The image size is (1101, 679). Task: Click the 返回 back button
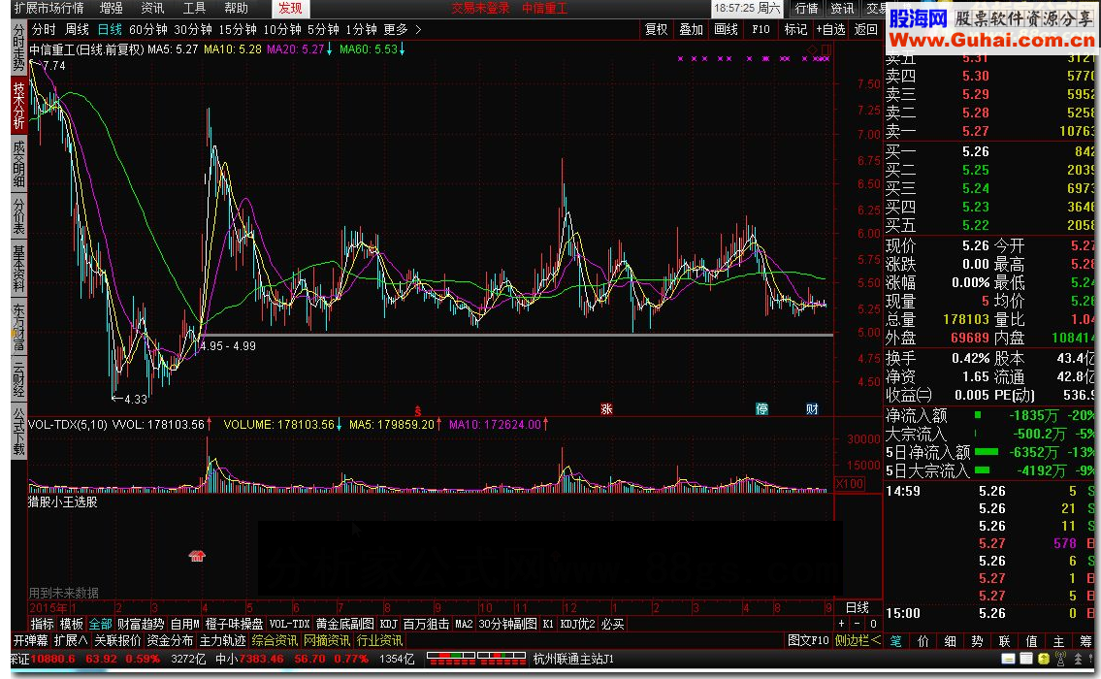(866, 29)
